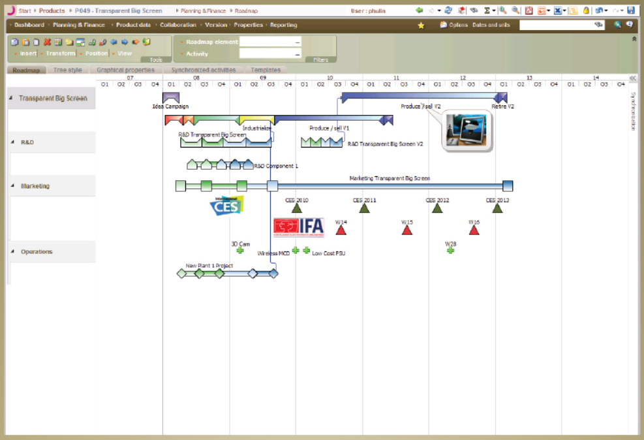Collapse the Transparent Big Screen row

11,99
